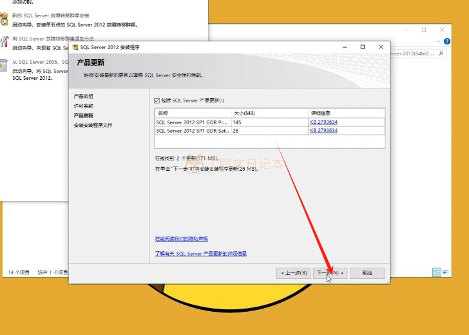Click the SQL Server setup title bar icon
The width and height of the screenshot is (469, 335).
coord(75,47)
